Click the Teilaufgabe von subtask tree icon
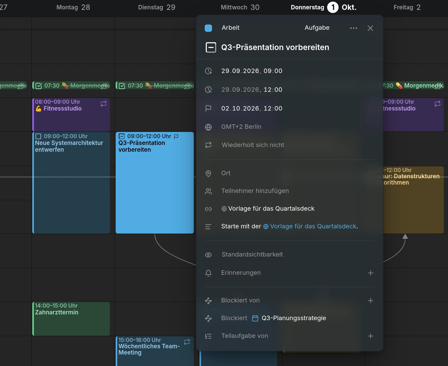 pyautogui.click(x=208, y=336)
